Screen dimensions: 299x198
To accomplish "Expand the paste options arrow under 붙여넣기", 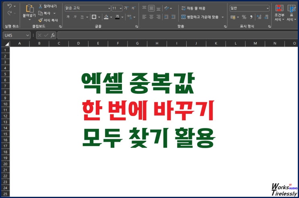I will [29, 20].
